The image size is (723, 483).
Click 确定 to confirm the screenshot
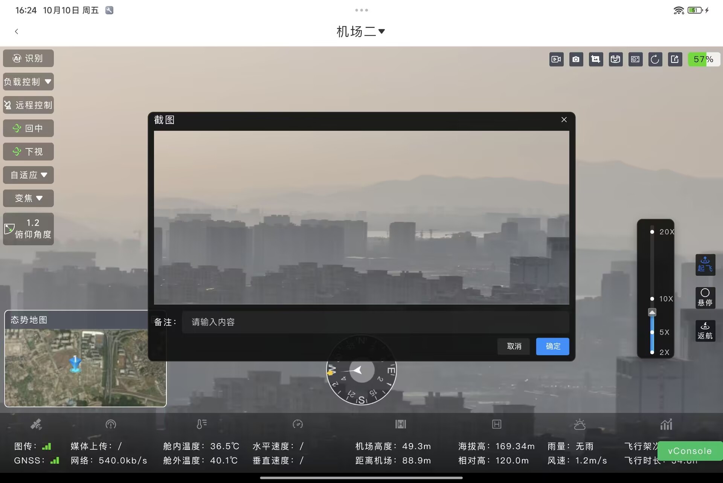(552, 346)
